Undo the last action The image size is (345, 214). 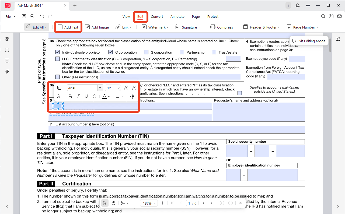pyautogui.click(x=42, y=16)
